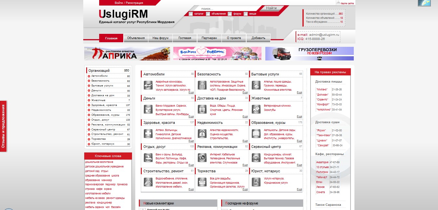Click the icon under Торжества
438x210 pixels.
202,182
